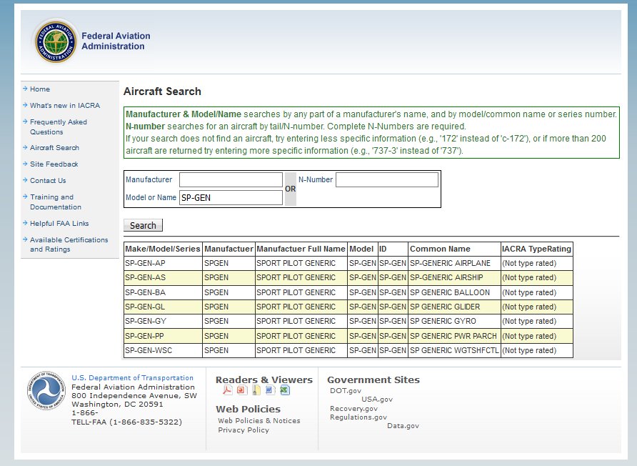Screen dimensions: 637x466
Task: Open U.S. Department of Transportation link
Action: (x=132, y=378)
